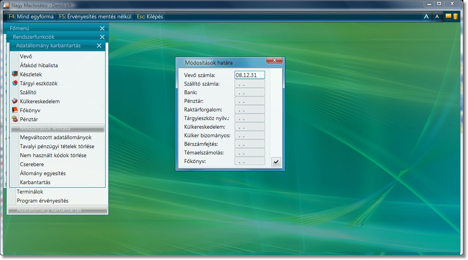Choose Tavalyi pénzügyi tételek törlése
Viewport: 468px width, 260px height.
point(57,146)
